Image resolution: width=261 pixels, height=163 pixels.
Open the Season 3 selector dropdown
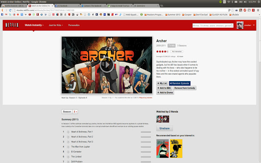point(75,112)
